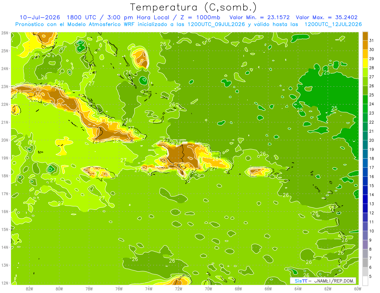Click the '66W' longitude axis label
This screenshot has width=380, height=293.
point(268,288)
